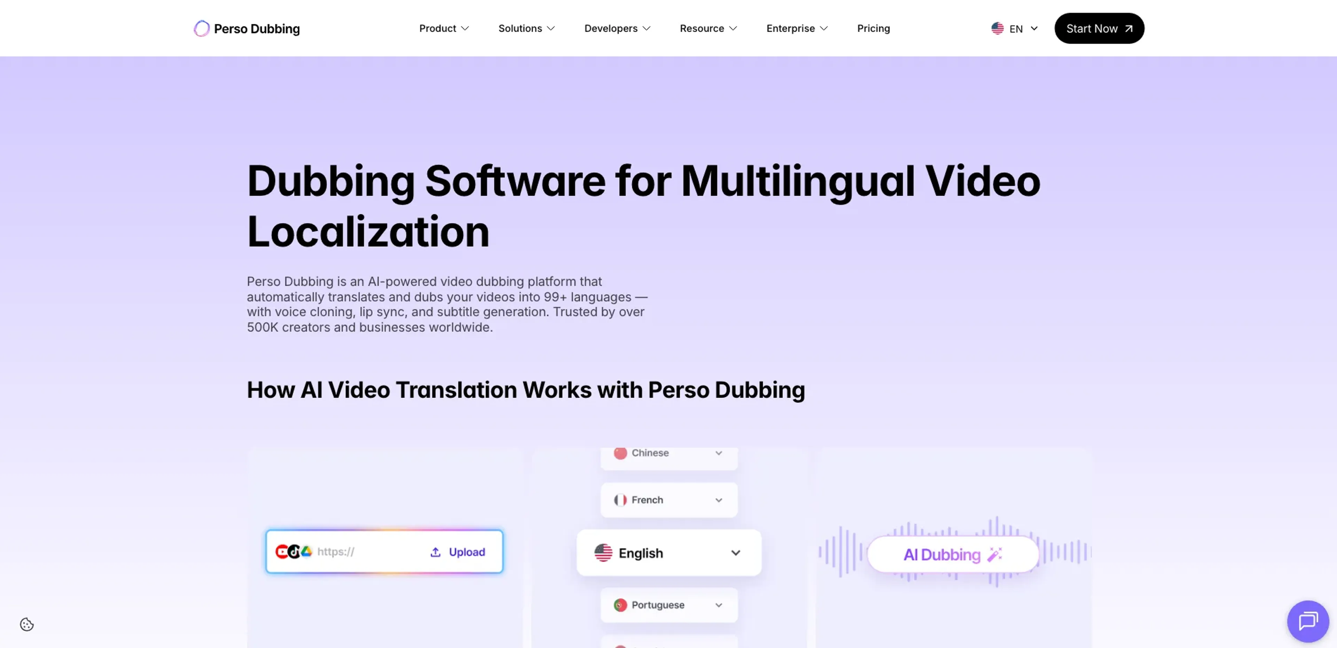Click the main heading Dubbing Software text
This screenshot has height=648, width=1337.
(x=643, y=206)
